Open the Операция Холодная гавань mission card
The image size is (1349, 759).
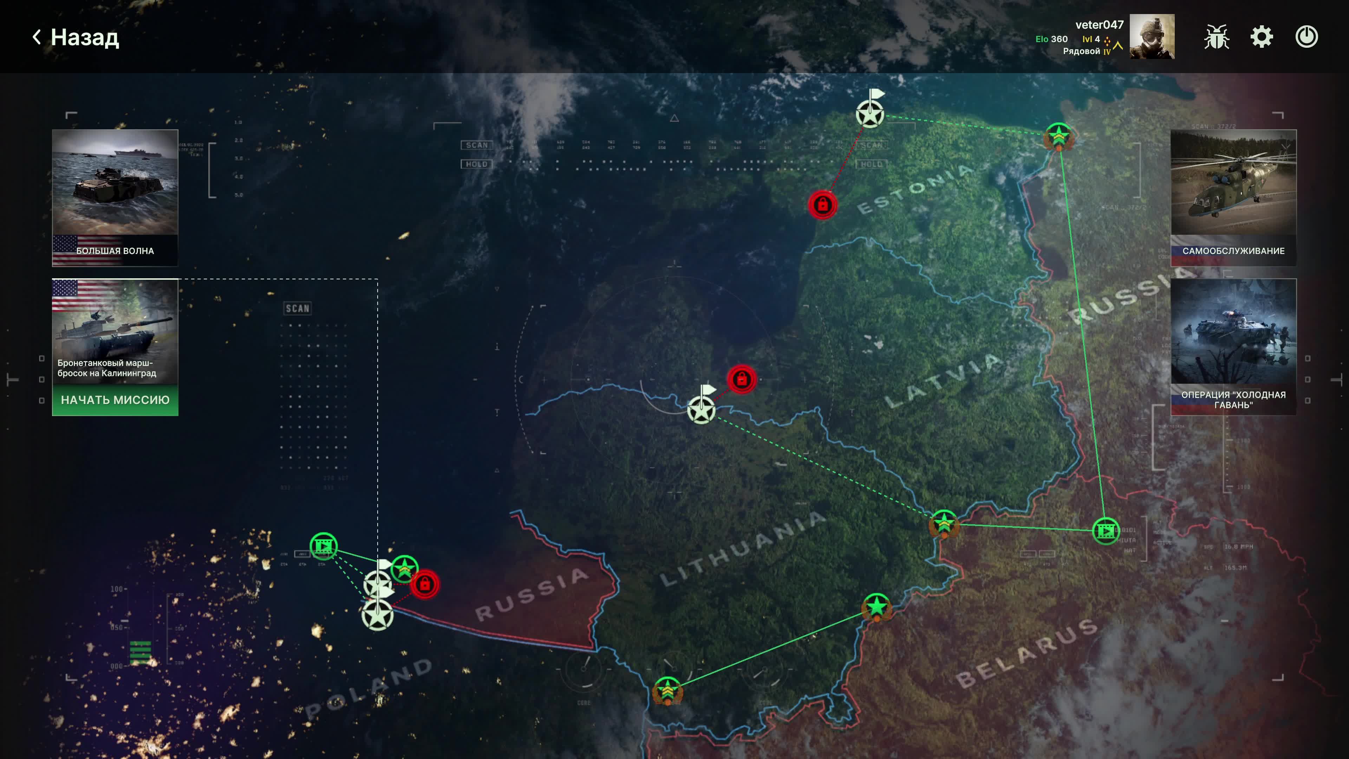[x=1233, y=347]
